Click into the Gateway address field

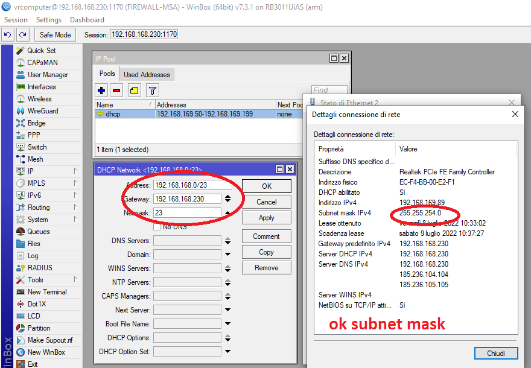[187, 199]
